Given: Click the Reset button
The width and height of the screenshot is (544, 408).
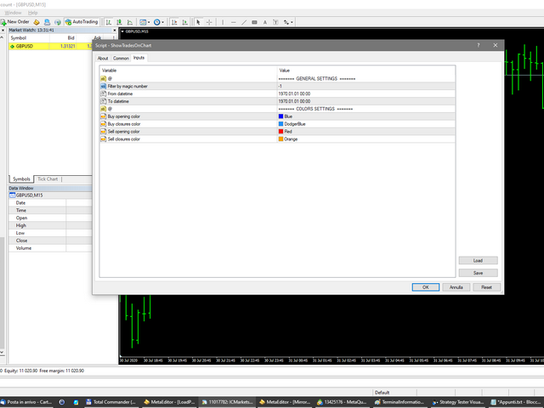Looking at the screenshot, I should coord(486,287).
